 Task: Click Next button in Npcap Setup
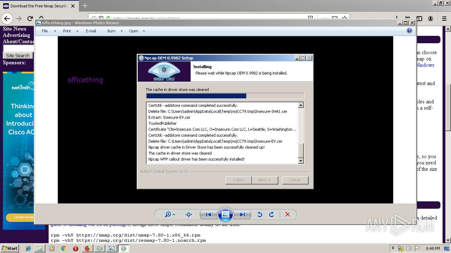click(x=265, y=180)
